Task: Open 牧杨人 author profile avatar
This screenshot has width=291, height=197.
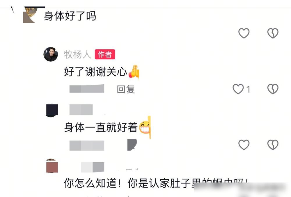Action: 50,54
